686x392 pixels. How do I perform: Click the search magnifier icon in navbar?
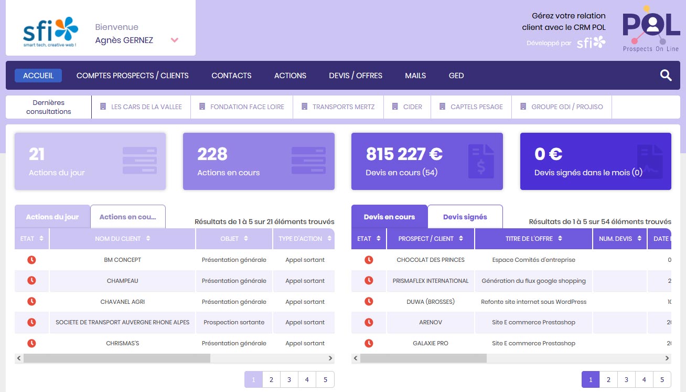point(666,76)
